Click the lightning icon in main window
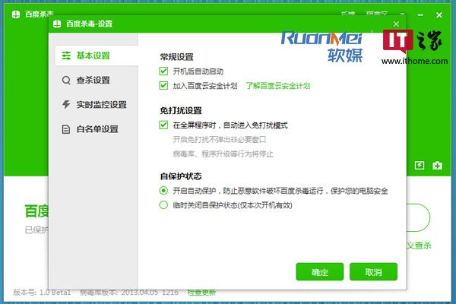 (x=419, y=165)
